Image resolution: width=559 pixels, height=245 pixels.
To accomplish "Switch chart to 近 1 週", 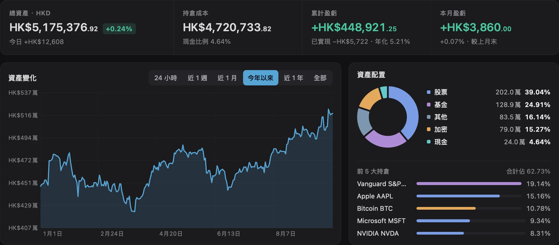I will (x=197, y=78).
